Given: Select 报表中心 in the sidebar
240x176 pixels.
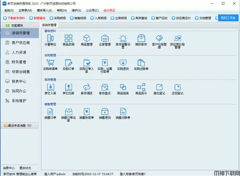Looking at the screenshot, I should (20, 81).
